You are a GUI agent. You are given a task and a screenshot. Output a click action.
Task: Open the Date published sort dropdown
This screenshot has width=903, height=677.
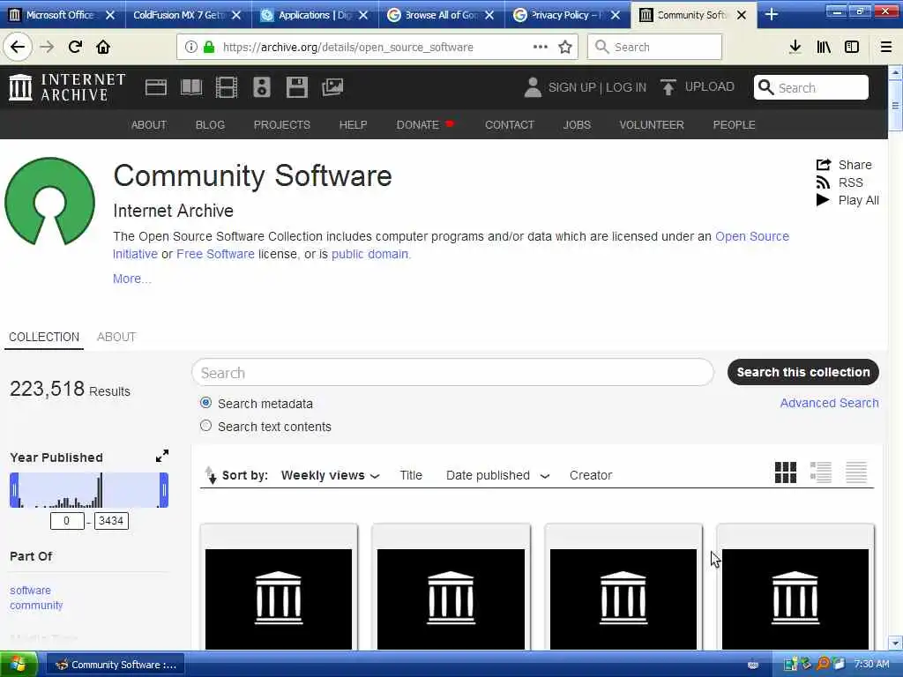coord(498,475)
